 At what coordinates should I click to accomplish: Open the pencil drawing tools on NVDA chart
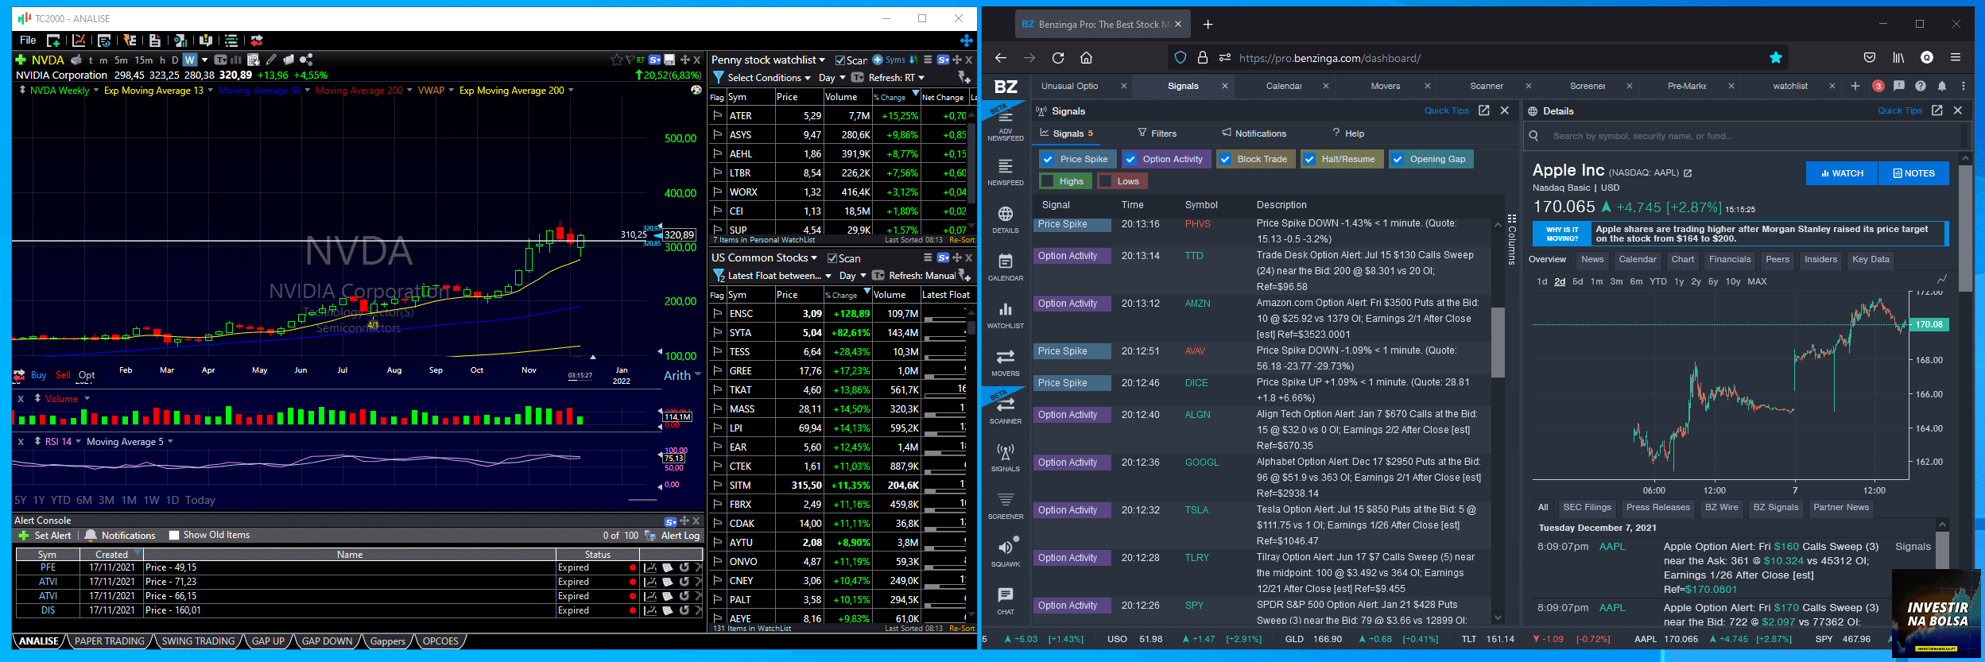point(271,60)
